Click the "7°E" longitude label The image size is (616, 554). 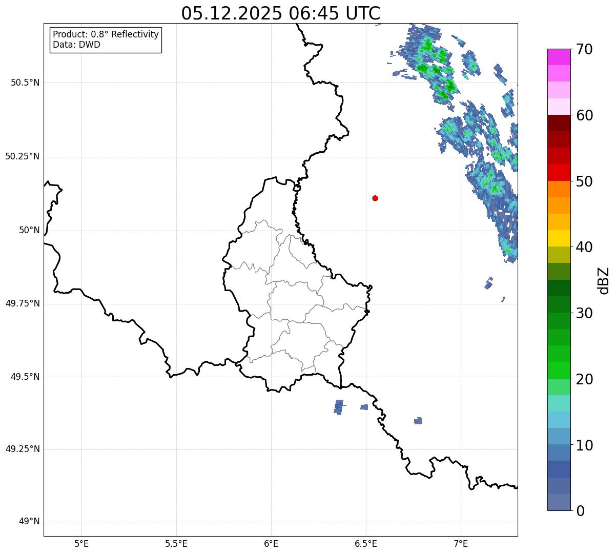click(x=461, y=543)
